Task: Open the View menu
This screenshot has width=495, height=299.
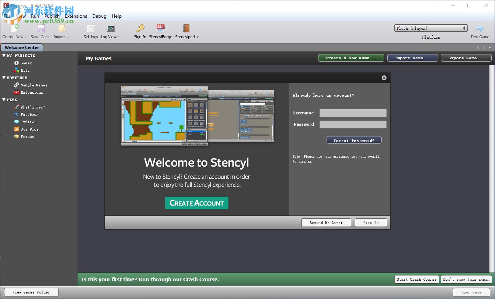Action: tap(21, 16)
